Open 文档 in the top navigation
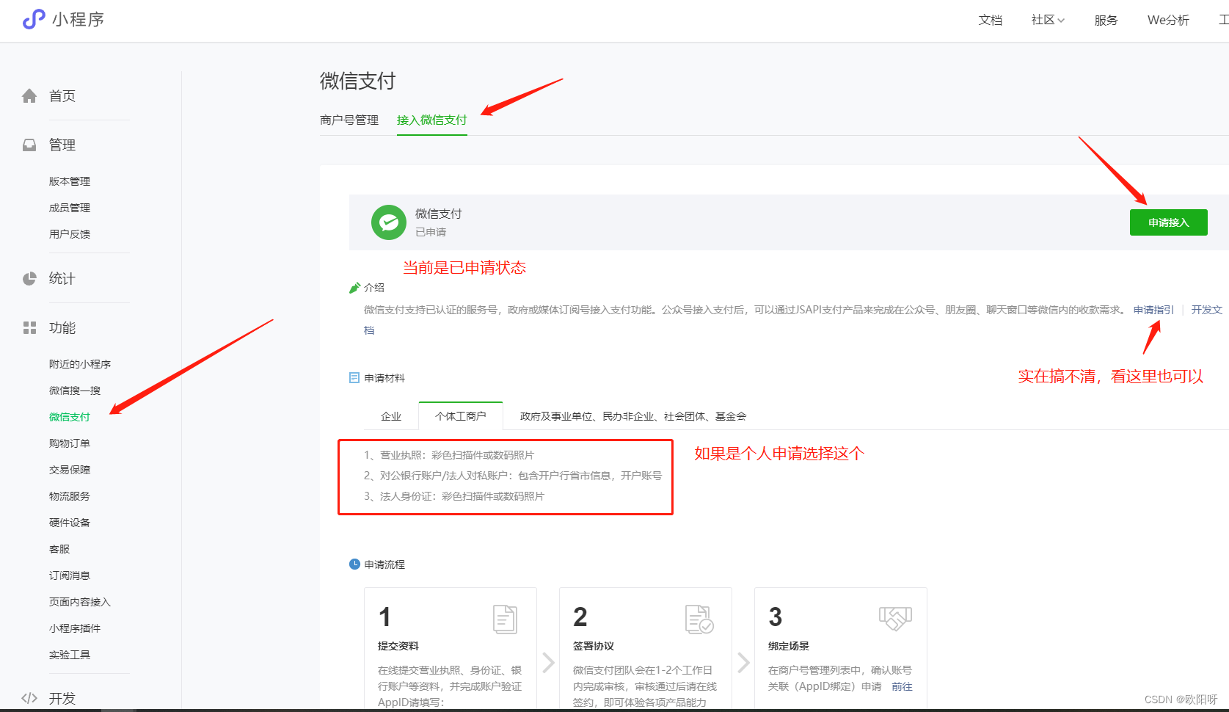The image size is (1229, 712). (x=991, y=20)
